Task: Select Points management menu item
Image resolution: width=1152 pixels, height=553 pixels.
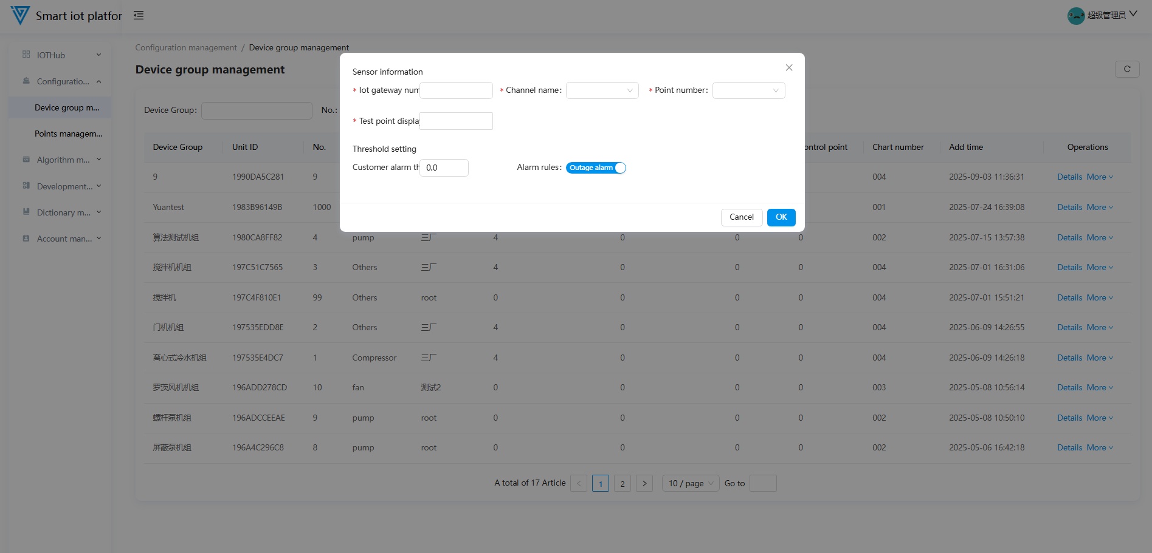Action: click(68, 134)
